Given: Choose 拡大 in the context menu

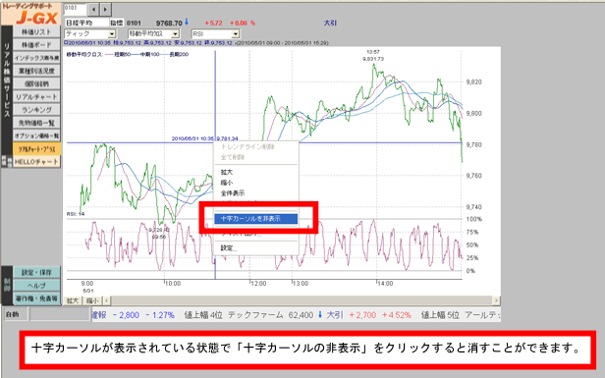Looking at the screenshot, I should coord(227,172).
